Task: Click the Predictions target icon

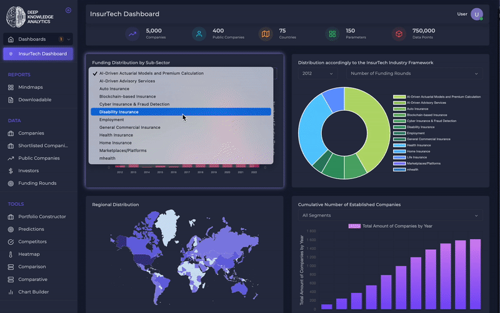Action: click(11, 229)
